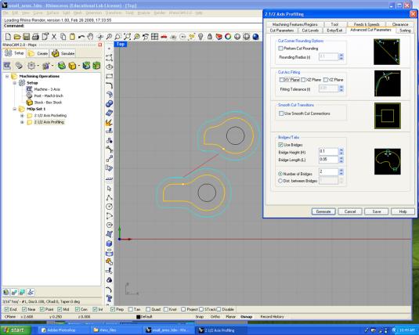This screenshot has height=335, width=419.
Task: Click the Bridge Length input field
Action: tap(329, 160)
